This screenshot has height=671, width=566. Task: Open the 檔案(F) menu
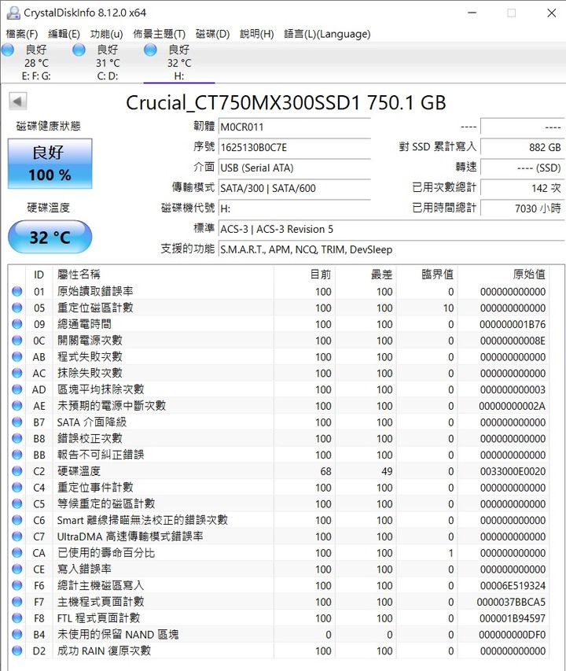[x=22, y=34]
